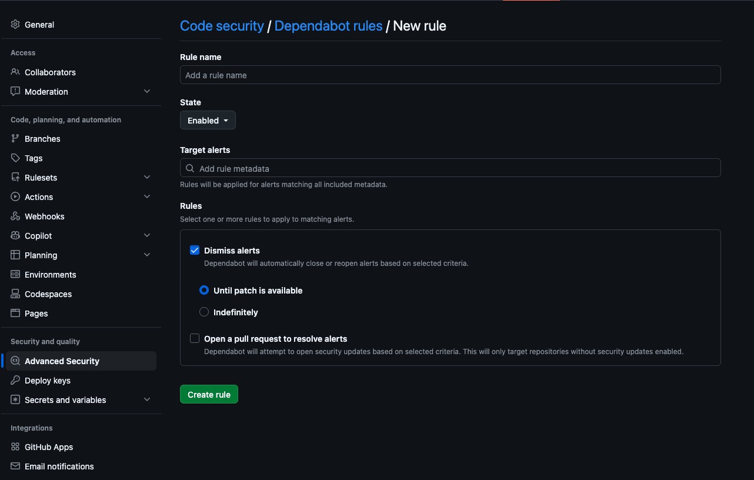Click the Codespaces icon in sidebar
The width and height of the screenshot is (754, 480).
coord(15,294)
